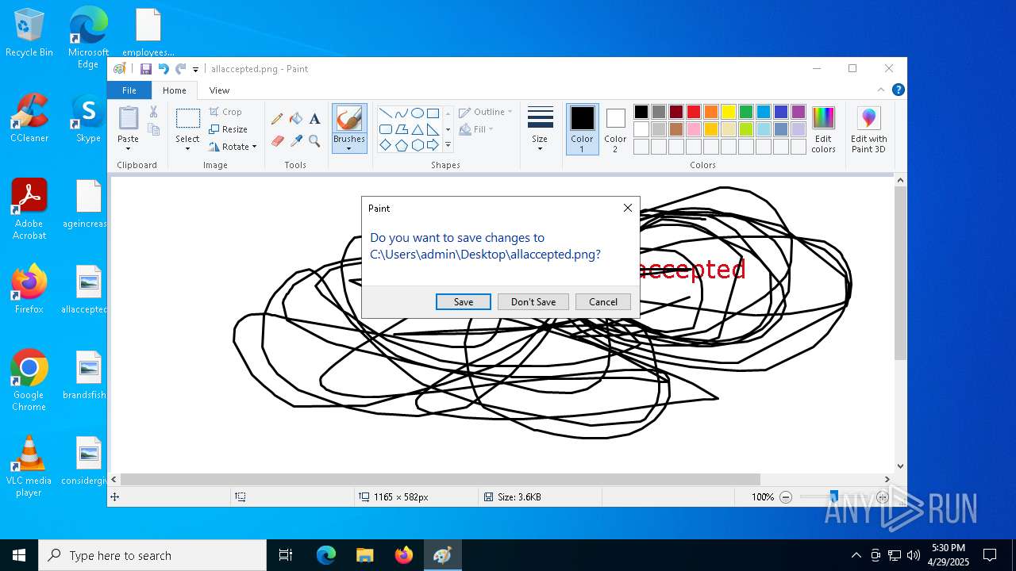Pick the yellow color swatch
Image resolution: width=1016 pixels, height=571 pixels.
point(728,112)
